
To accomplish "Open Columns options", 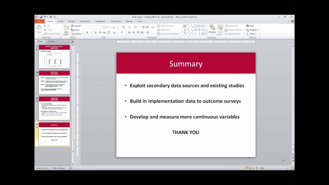I will (x=148, y=33).
